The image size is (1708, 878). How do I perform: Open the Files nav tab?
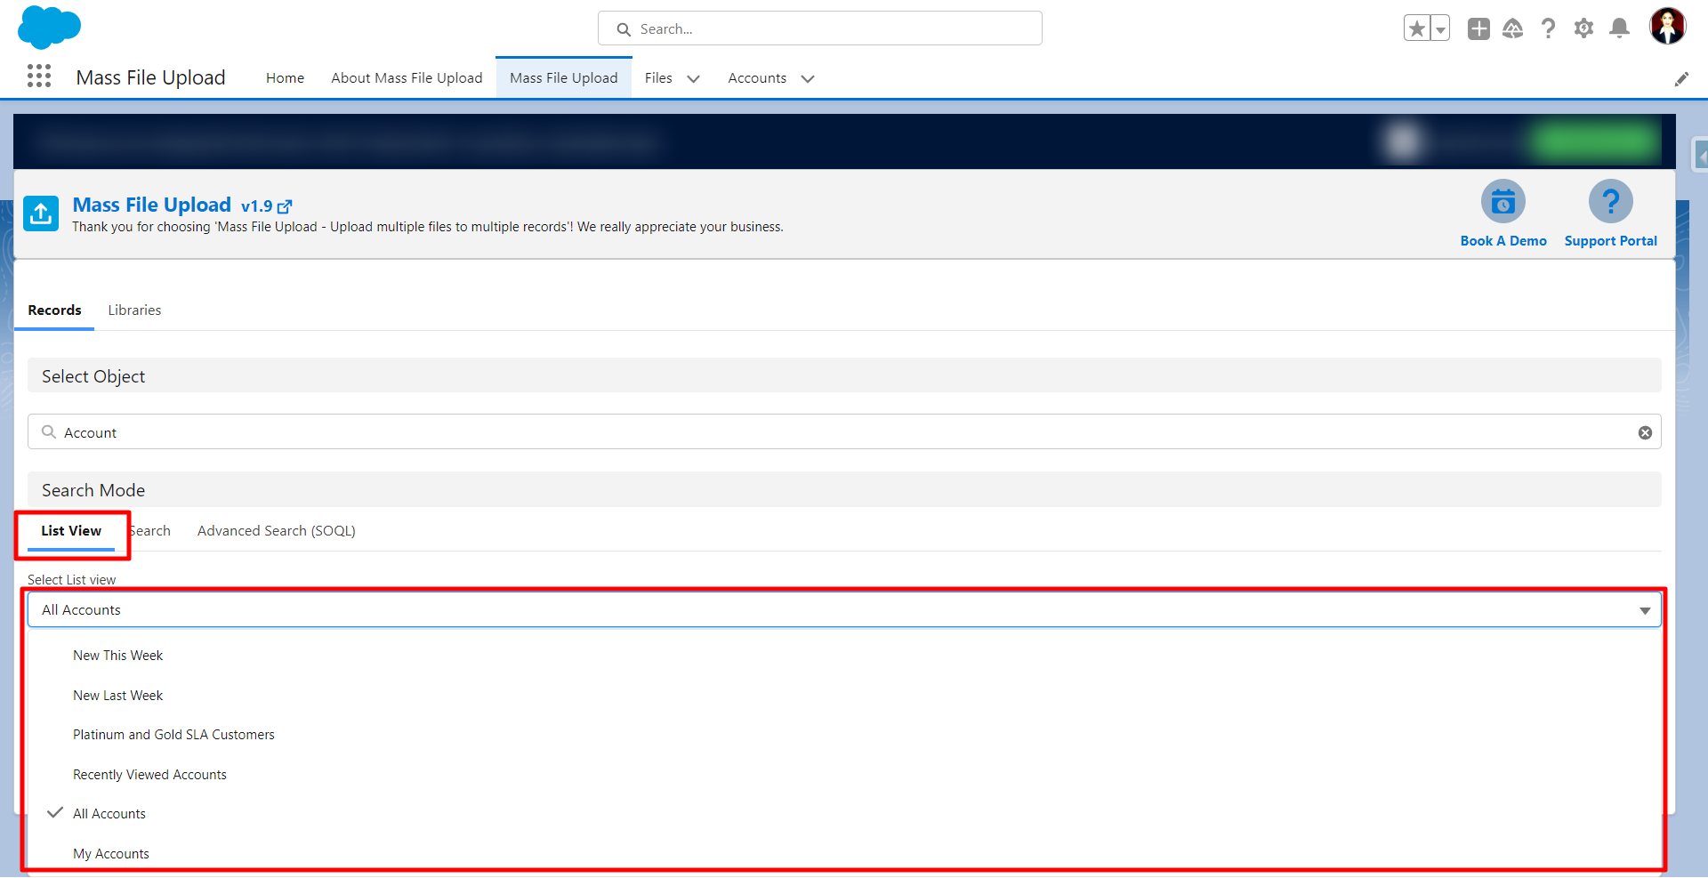pyautogui.click(x=658, y=78)
